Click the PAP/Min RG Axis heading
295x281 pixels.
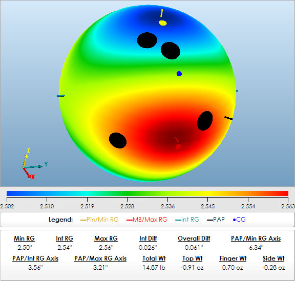click(x=256, y=239)
